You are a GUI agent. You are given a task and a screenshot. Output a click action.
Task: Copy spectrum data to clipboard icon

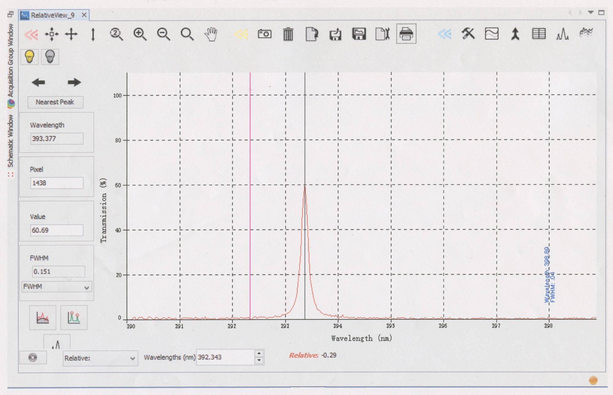click(312, 34)
